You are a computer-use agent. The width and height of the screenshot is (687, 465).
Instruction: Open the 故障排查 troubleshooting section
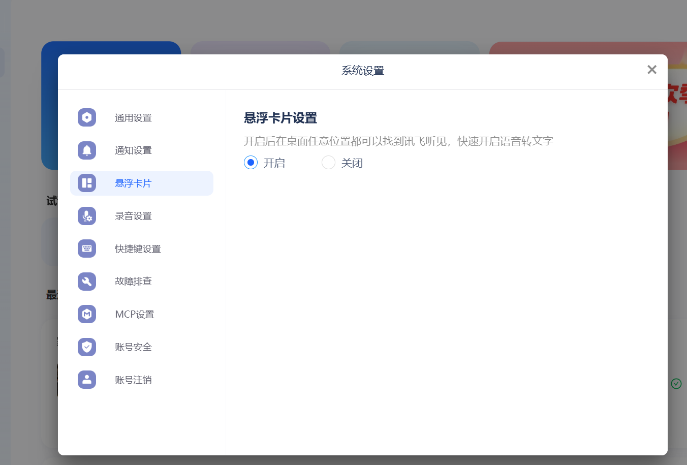pyautogui.click(x=134, y=282)
